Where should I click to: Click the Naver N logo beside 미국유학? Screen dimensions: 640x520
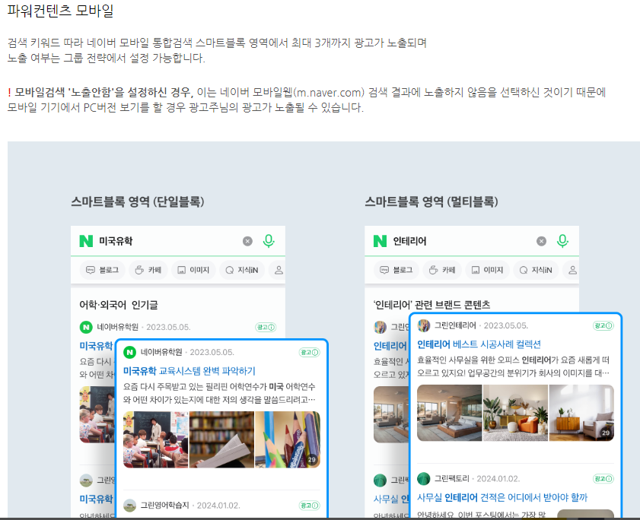[86, 241]
